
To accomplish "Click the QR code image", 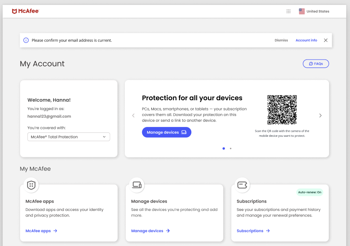I will pyautogui.click(x=282, y=110).
